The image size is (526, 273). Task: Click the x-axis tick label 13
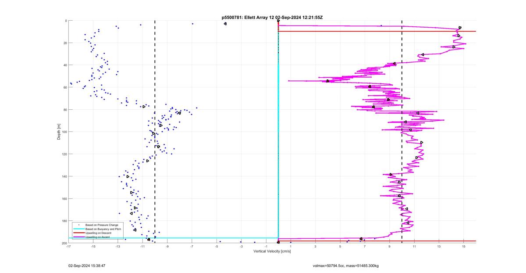pyautogui.click(x=439, y=246)
